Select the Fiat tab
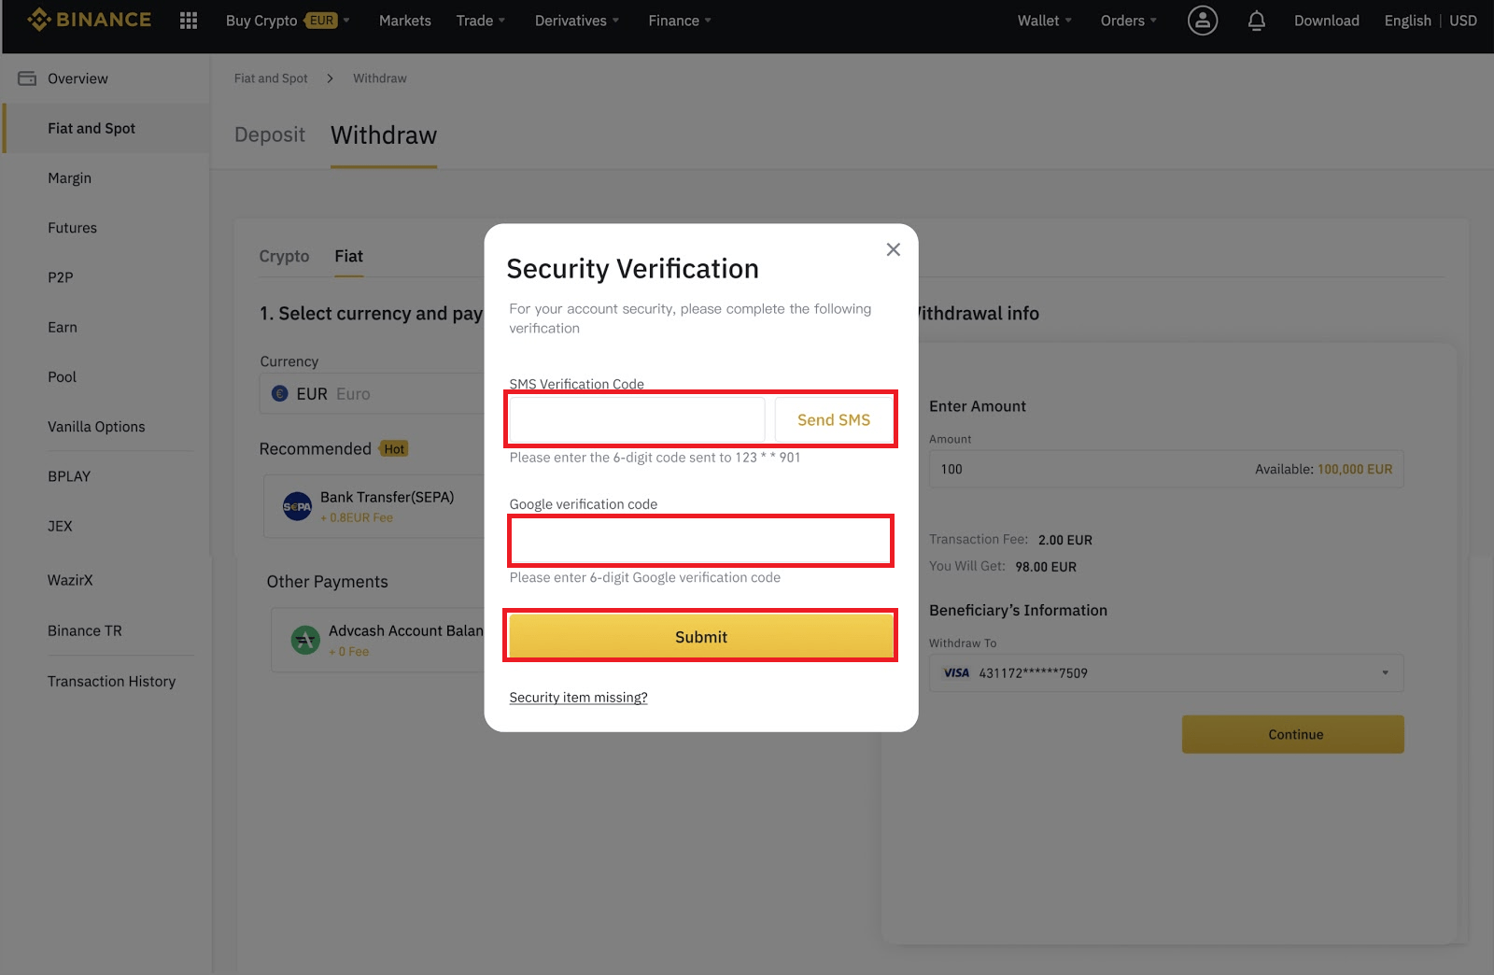1494x975 pixels. [x=349, y=256]
